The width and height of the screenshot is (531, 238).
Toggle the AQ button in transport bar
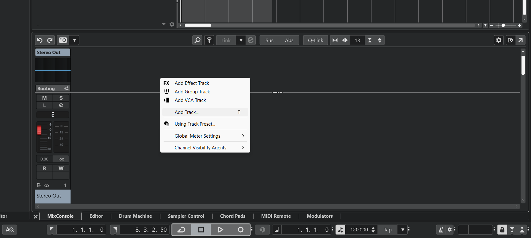[x=9, y=230]
